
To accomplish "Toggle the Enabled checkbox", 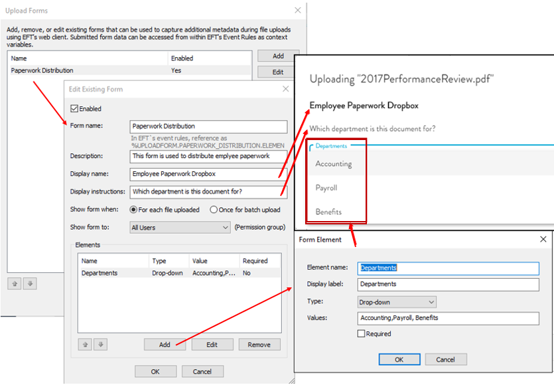I will (x=74, y=109).
